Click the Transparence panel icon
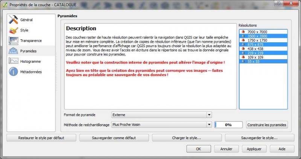This screenshot has height=159, width=301. coord(14,40)
